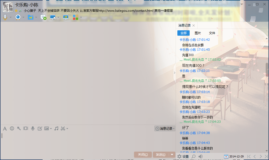269x160 pixels.
Task: Open the emoji face picker
Action: (x=12, y=128)
